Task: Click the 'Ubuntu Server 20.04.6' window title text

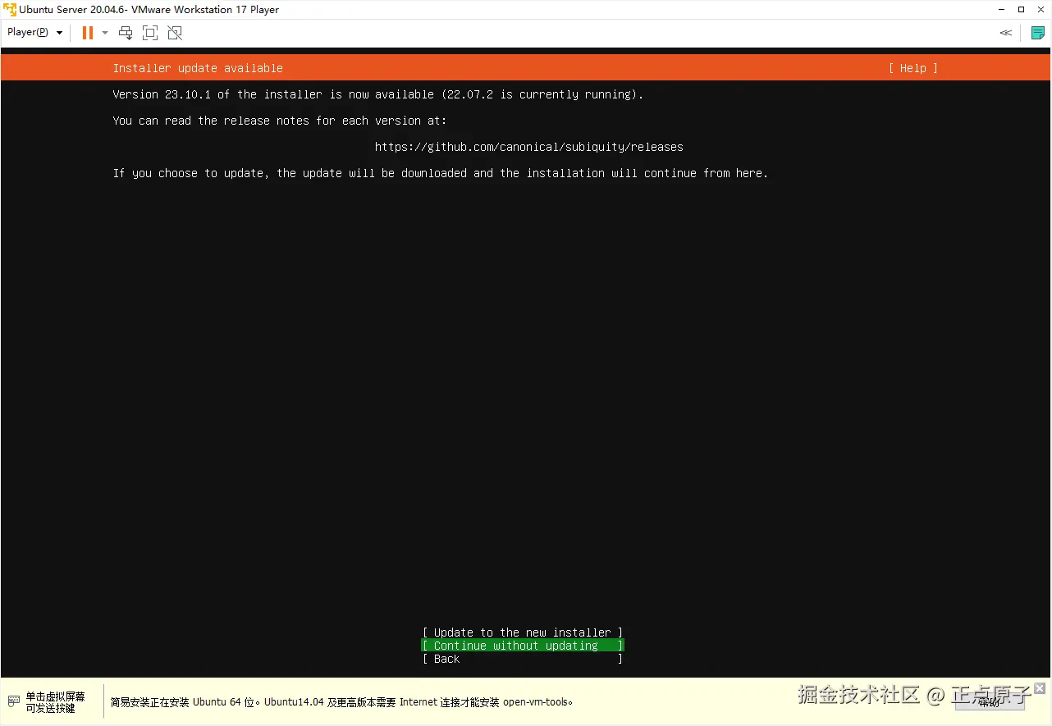Action: click(149, 10)
